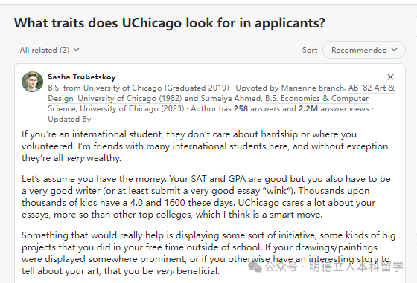Click chevron arrow beside All related (2)
This screenshot has width=417, height=283.
76,50
